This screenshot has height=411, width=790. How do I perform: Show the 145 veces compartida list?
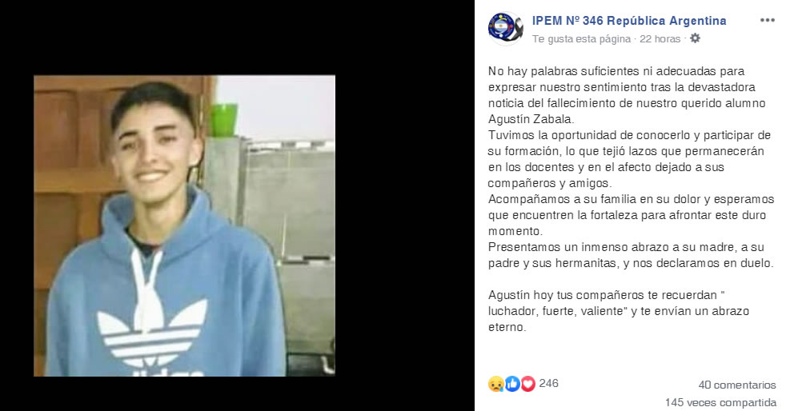pos(720,402)
